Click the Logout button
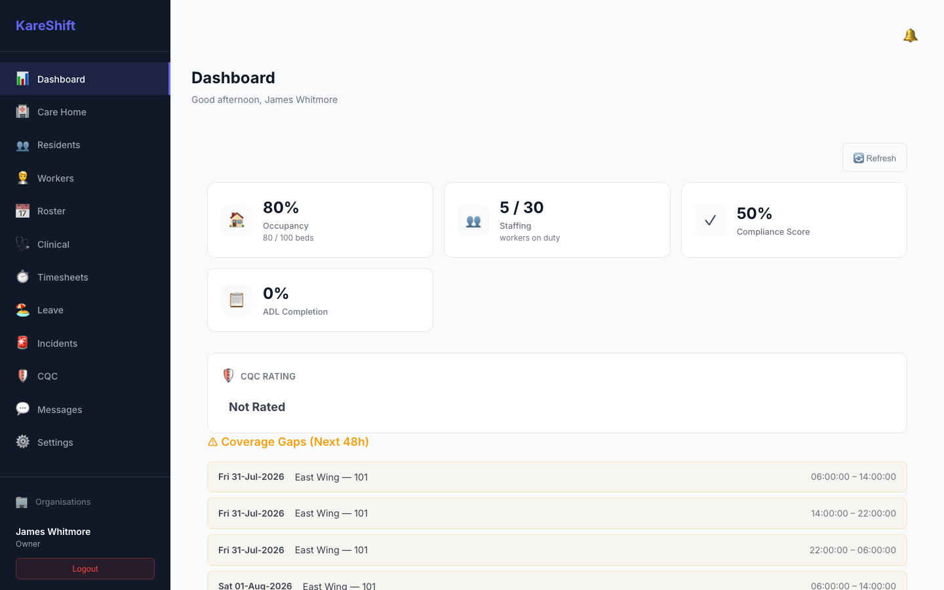 pos(85,569)
